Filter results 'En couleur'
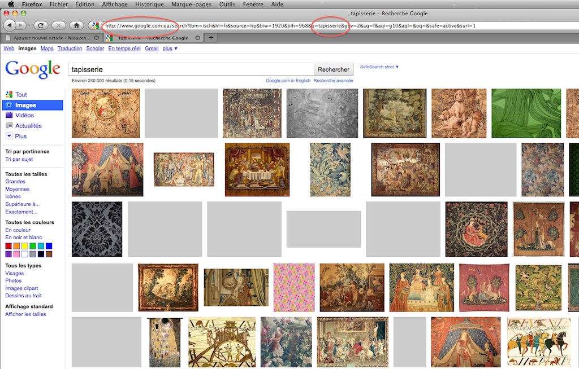This screenshot has width=579, height=369. (18, 230)
